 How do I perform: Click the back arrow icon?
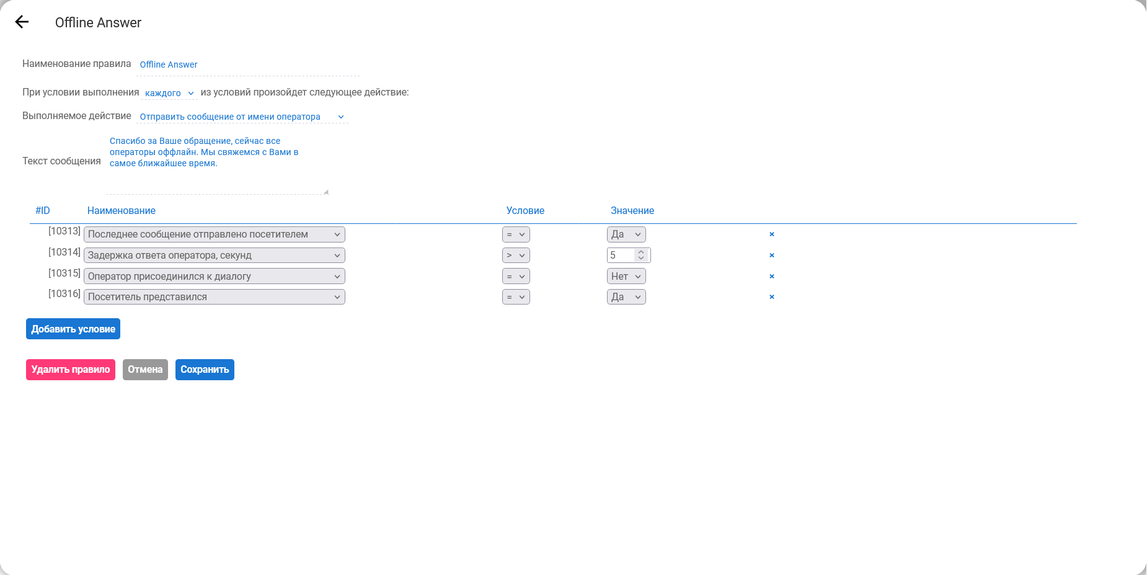point(22,22)
